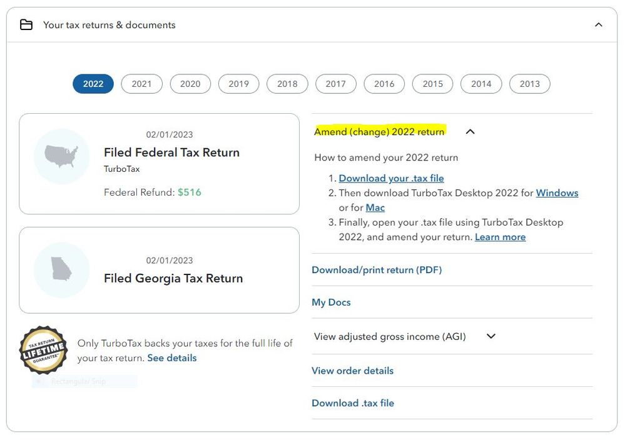This screenshot has height=445, width=625.
Task: Collapse the tax returns & documents section
Action: 598,24
